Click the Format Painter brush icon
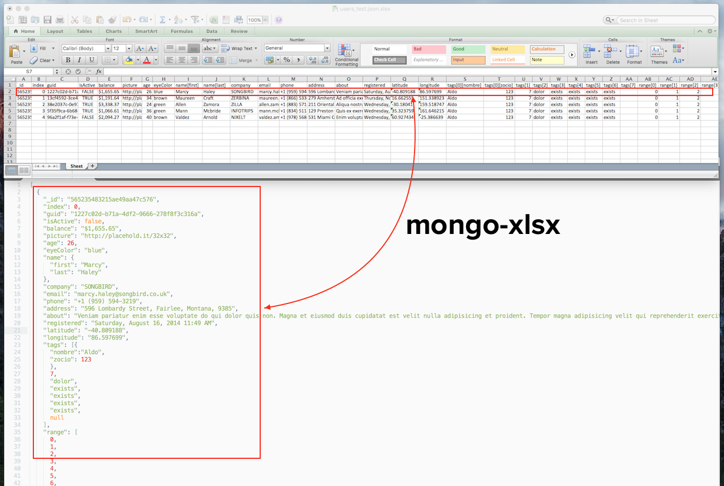This screenshot has width=724, height=486. [x=112, y=20]
